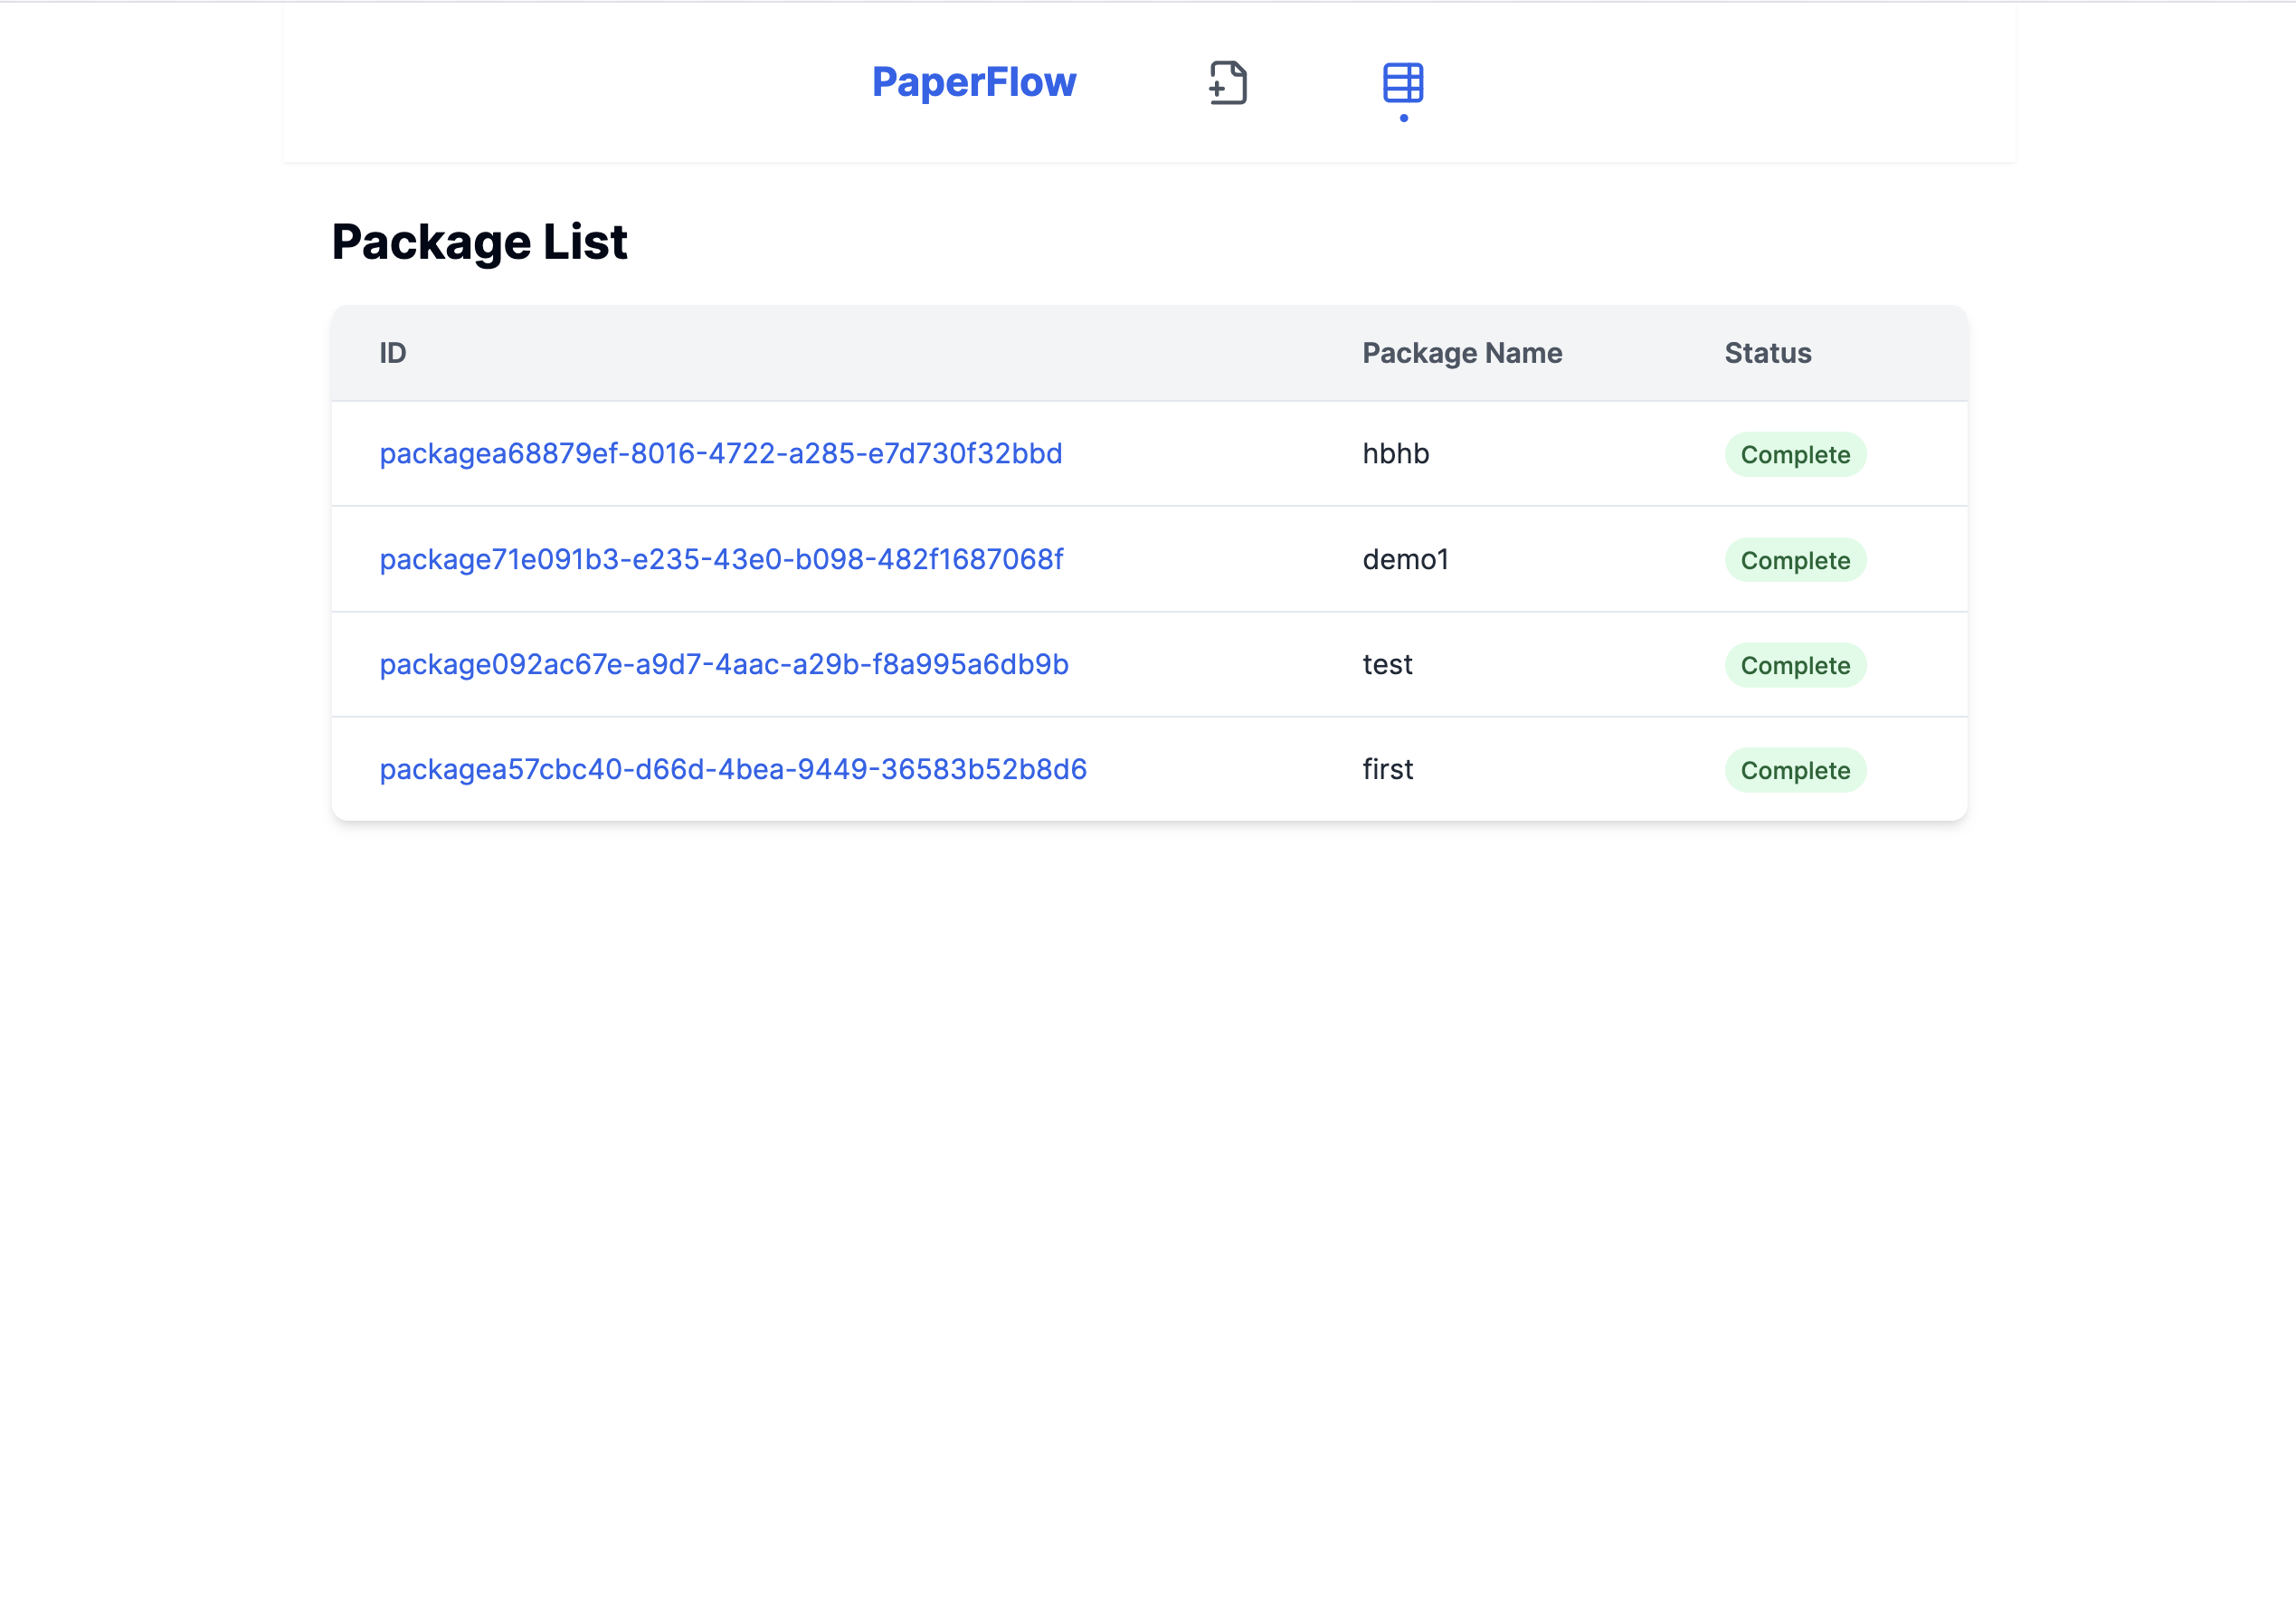Click the test package name cell
The image size is (2296, 1598).
[x=1386, y=664]
